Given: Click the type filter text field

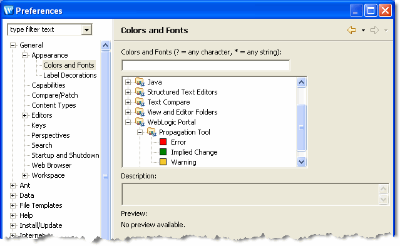Looking at the screenshot, I should coord(45,29).
